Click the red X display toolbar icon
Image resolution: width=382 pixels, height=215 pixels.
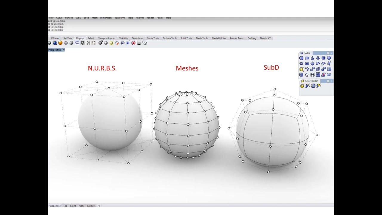click(x=133, y=43)
